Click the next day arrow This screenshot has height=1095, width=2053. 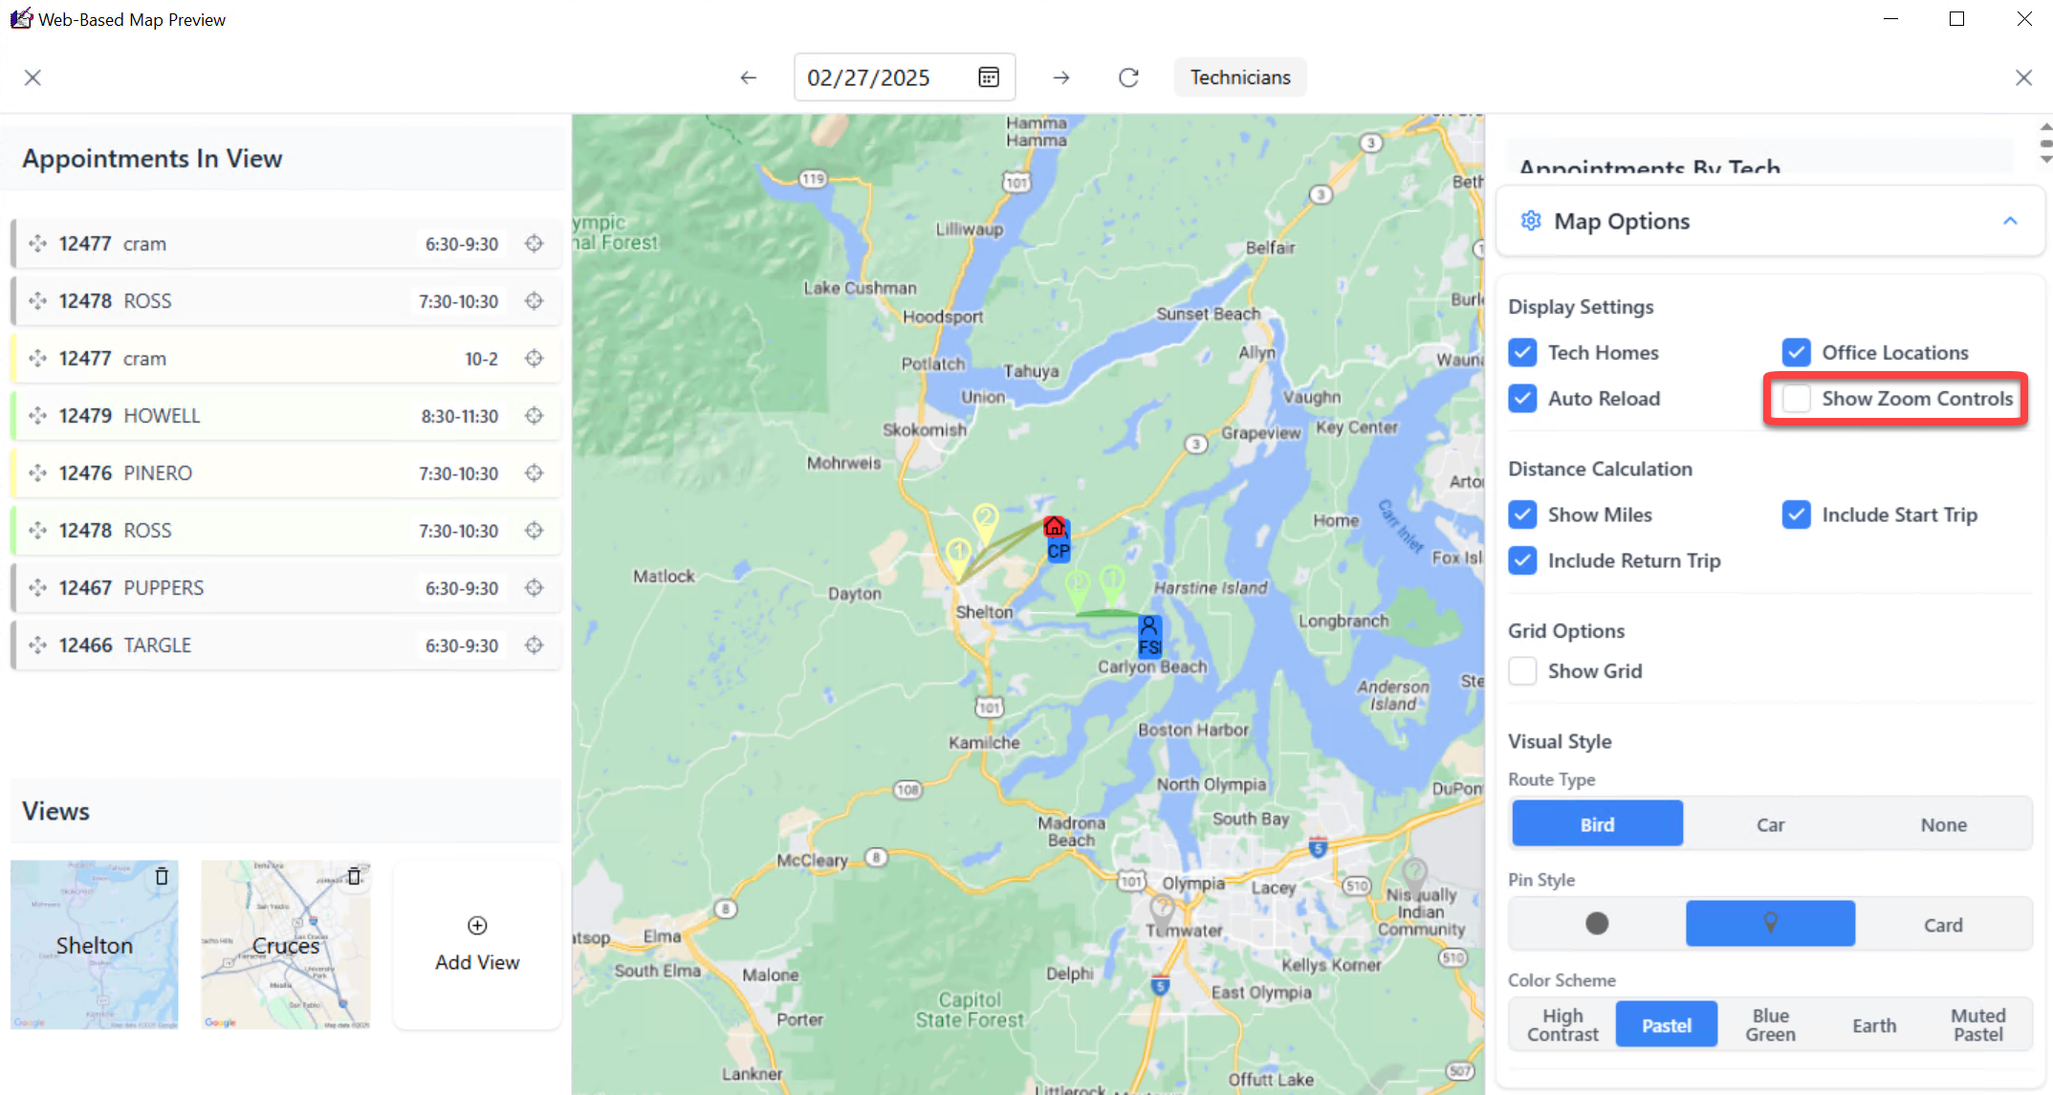point(1061,77)
